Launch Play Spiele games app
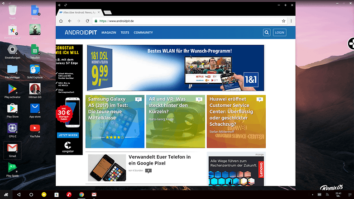354x199 pixels. point(12,168)
